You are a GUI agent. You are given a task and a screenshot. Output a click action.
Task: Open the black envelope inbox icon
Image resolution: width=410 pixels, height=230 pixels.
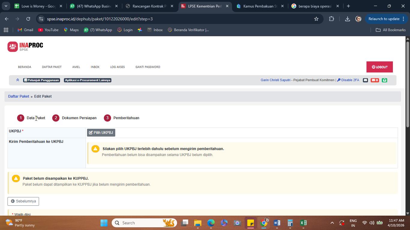tap(365, 80)
